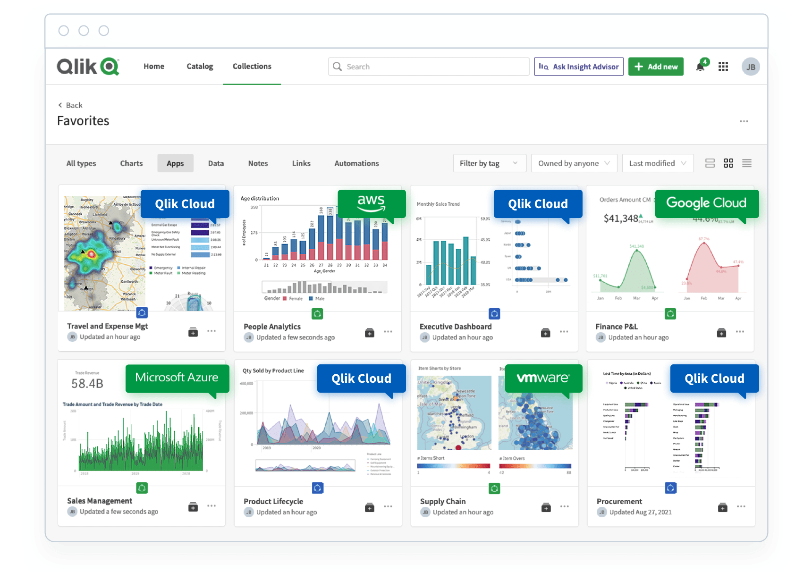Add Finance P&L to collection

point(721,333)
